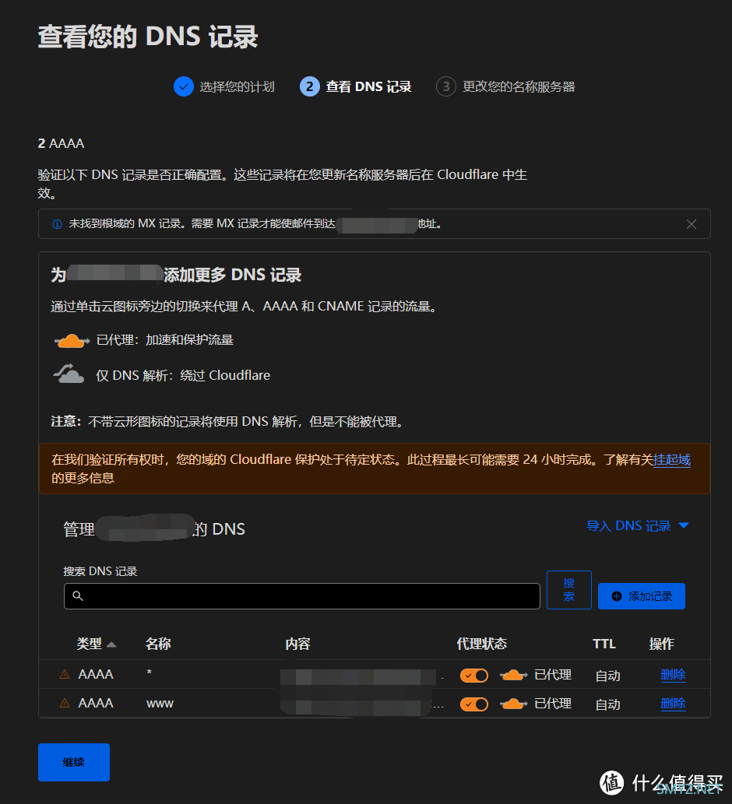Click the 继续 button
The height and width of the screenshot is (804, 732).
click(x=74, y=763)
